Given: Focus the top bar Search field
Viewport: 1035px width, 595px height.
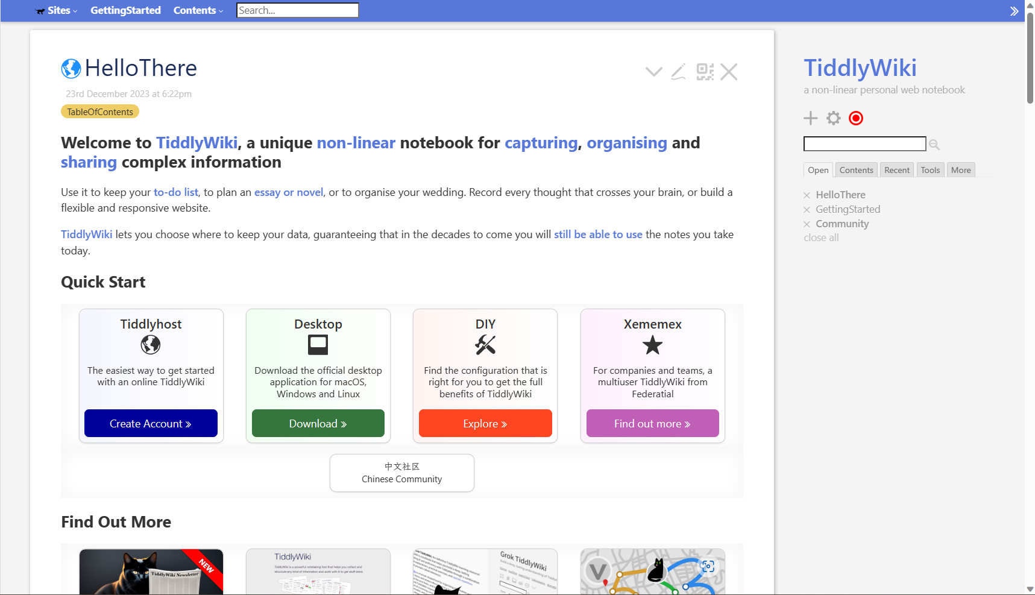Looking at the screenshot, I should [298, 10].
